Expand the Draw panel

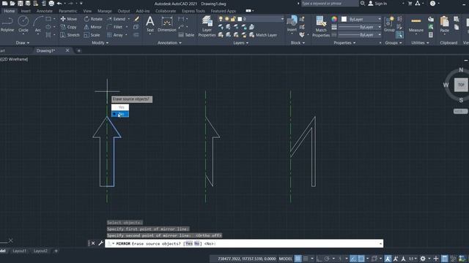click(23, 43)
